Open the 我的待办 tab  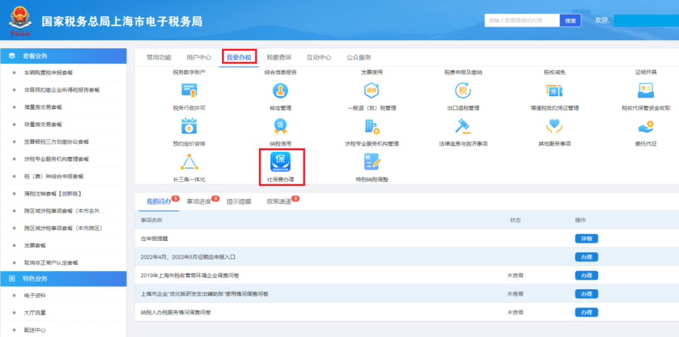point(158,201)
